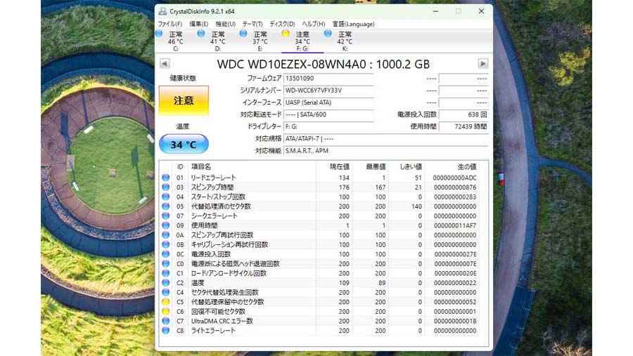Click the 最悪値 column header
The width and height of the screenshot is (633, 356).
point(376,167)
